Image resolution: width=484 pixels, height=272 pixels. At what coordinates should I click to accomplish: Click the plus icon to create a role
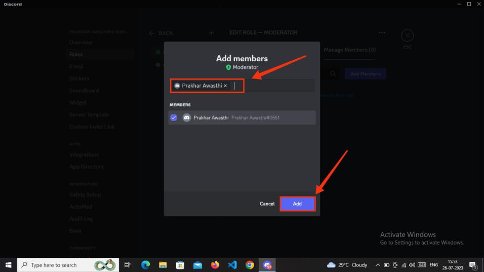point(212,33)
